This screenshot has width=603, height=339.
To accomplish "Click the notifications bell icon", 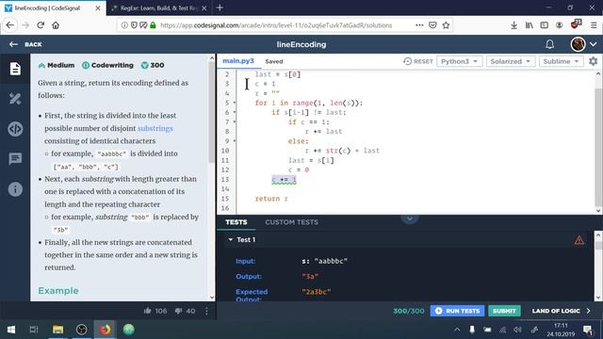I will [x=549, y=44].
